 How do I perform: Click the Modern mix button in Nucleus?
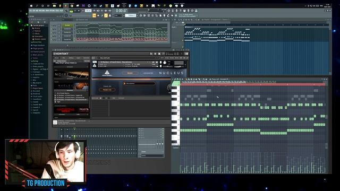[107, 90]
